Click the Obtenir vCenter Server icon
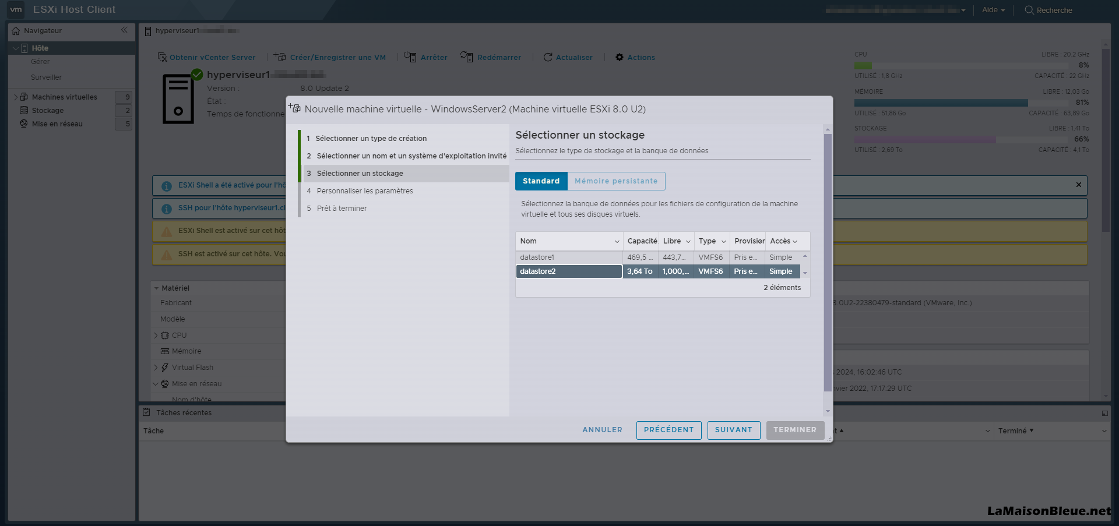 click(x=163, y=57)
